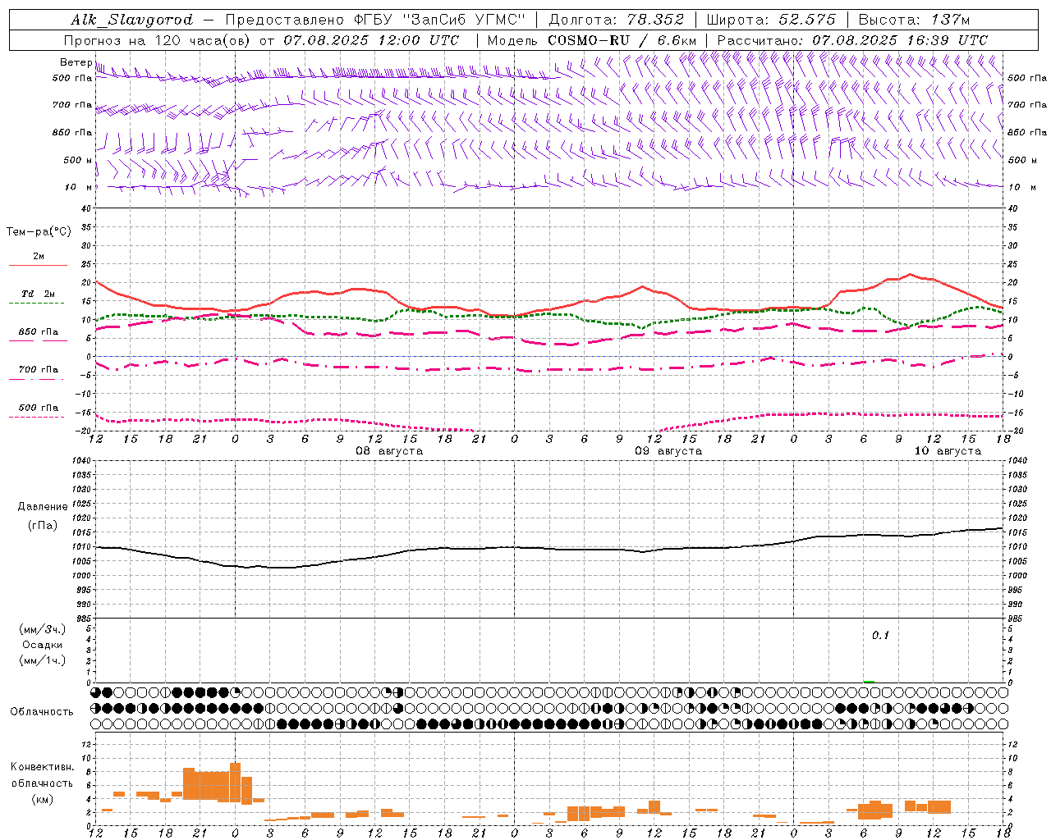
Task: Click the "(мм/1ч.)" precipitation unit label
Action: click(42, 661)
